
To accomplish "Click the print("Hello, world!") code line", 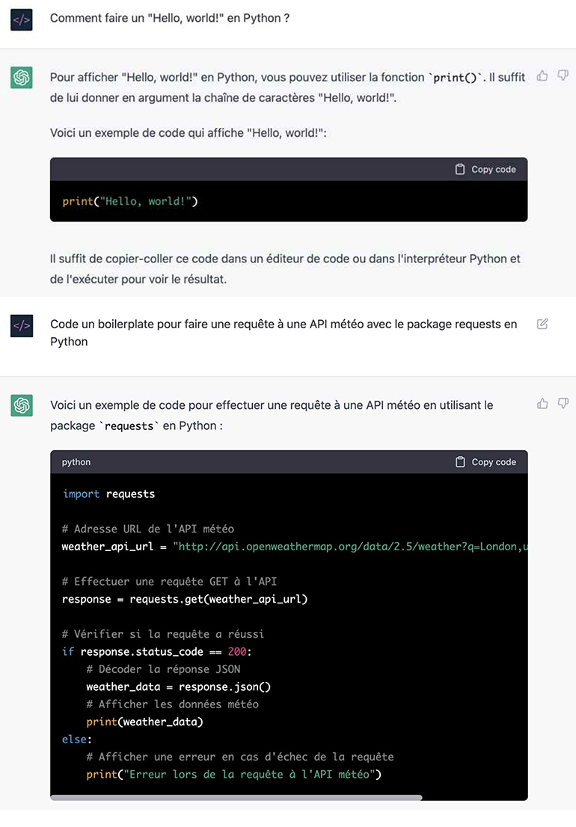I will (x=130, y=202).
